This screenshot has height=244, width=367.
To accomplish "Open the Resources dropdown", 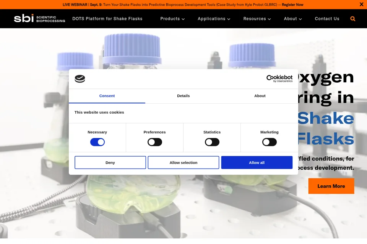I will 257,19.
